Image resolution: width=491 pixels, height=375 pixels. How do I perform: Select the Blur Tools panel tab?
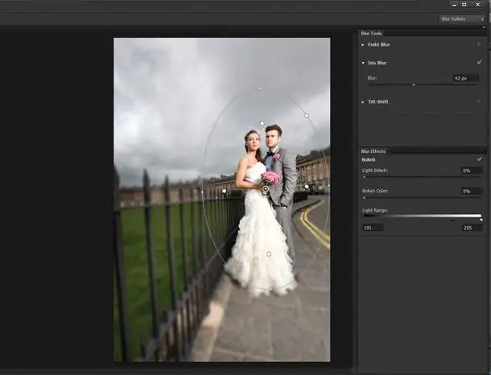[x=371, y=33]
